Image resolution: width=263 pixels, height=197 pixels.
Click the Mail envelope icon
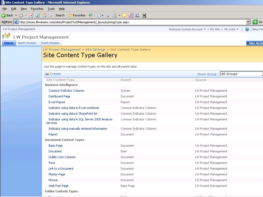click(x=99, y=15)
